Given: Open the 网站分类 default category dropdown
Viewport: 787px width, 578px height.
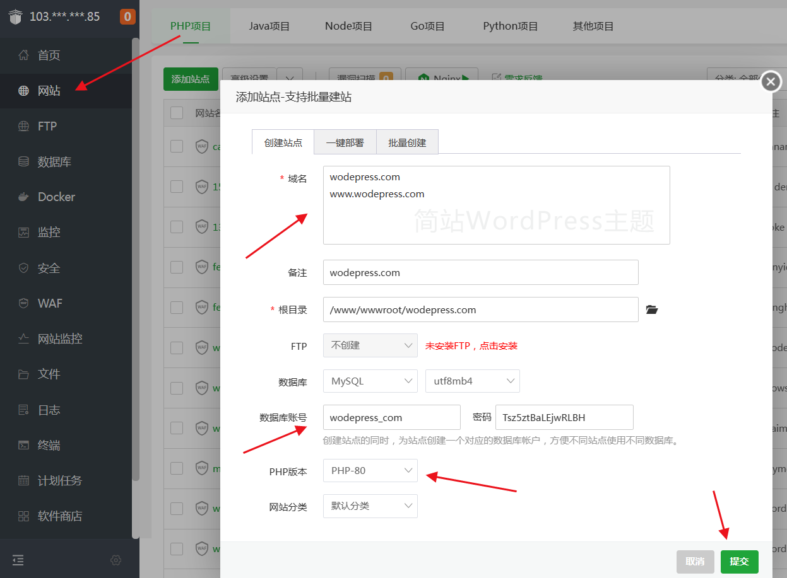Looking at the screenshot, I should 370,506.
